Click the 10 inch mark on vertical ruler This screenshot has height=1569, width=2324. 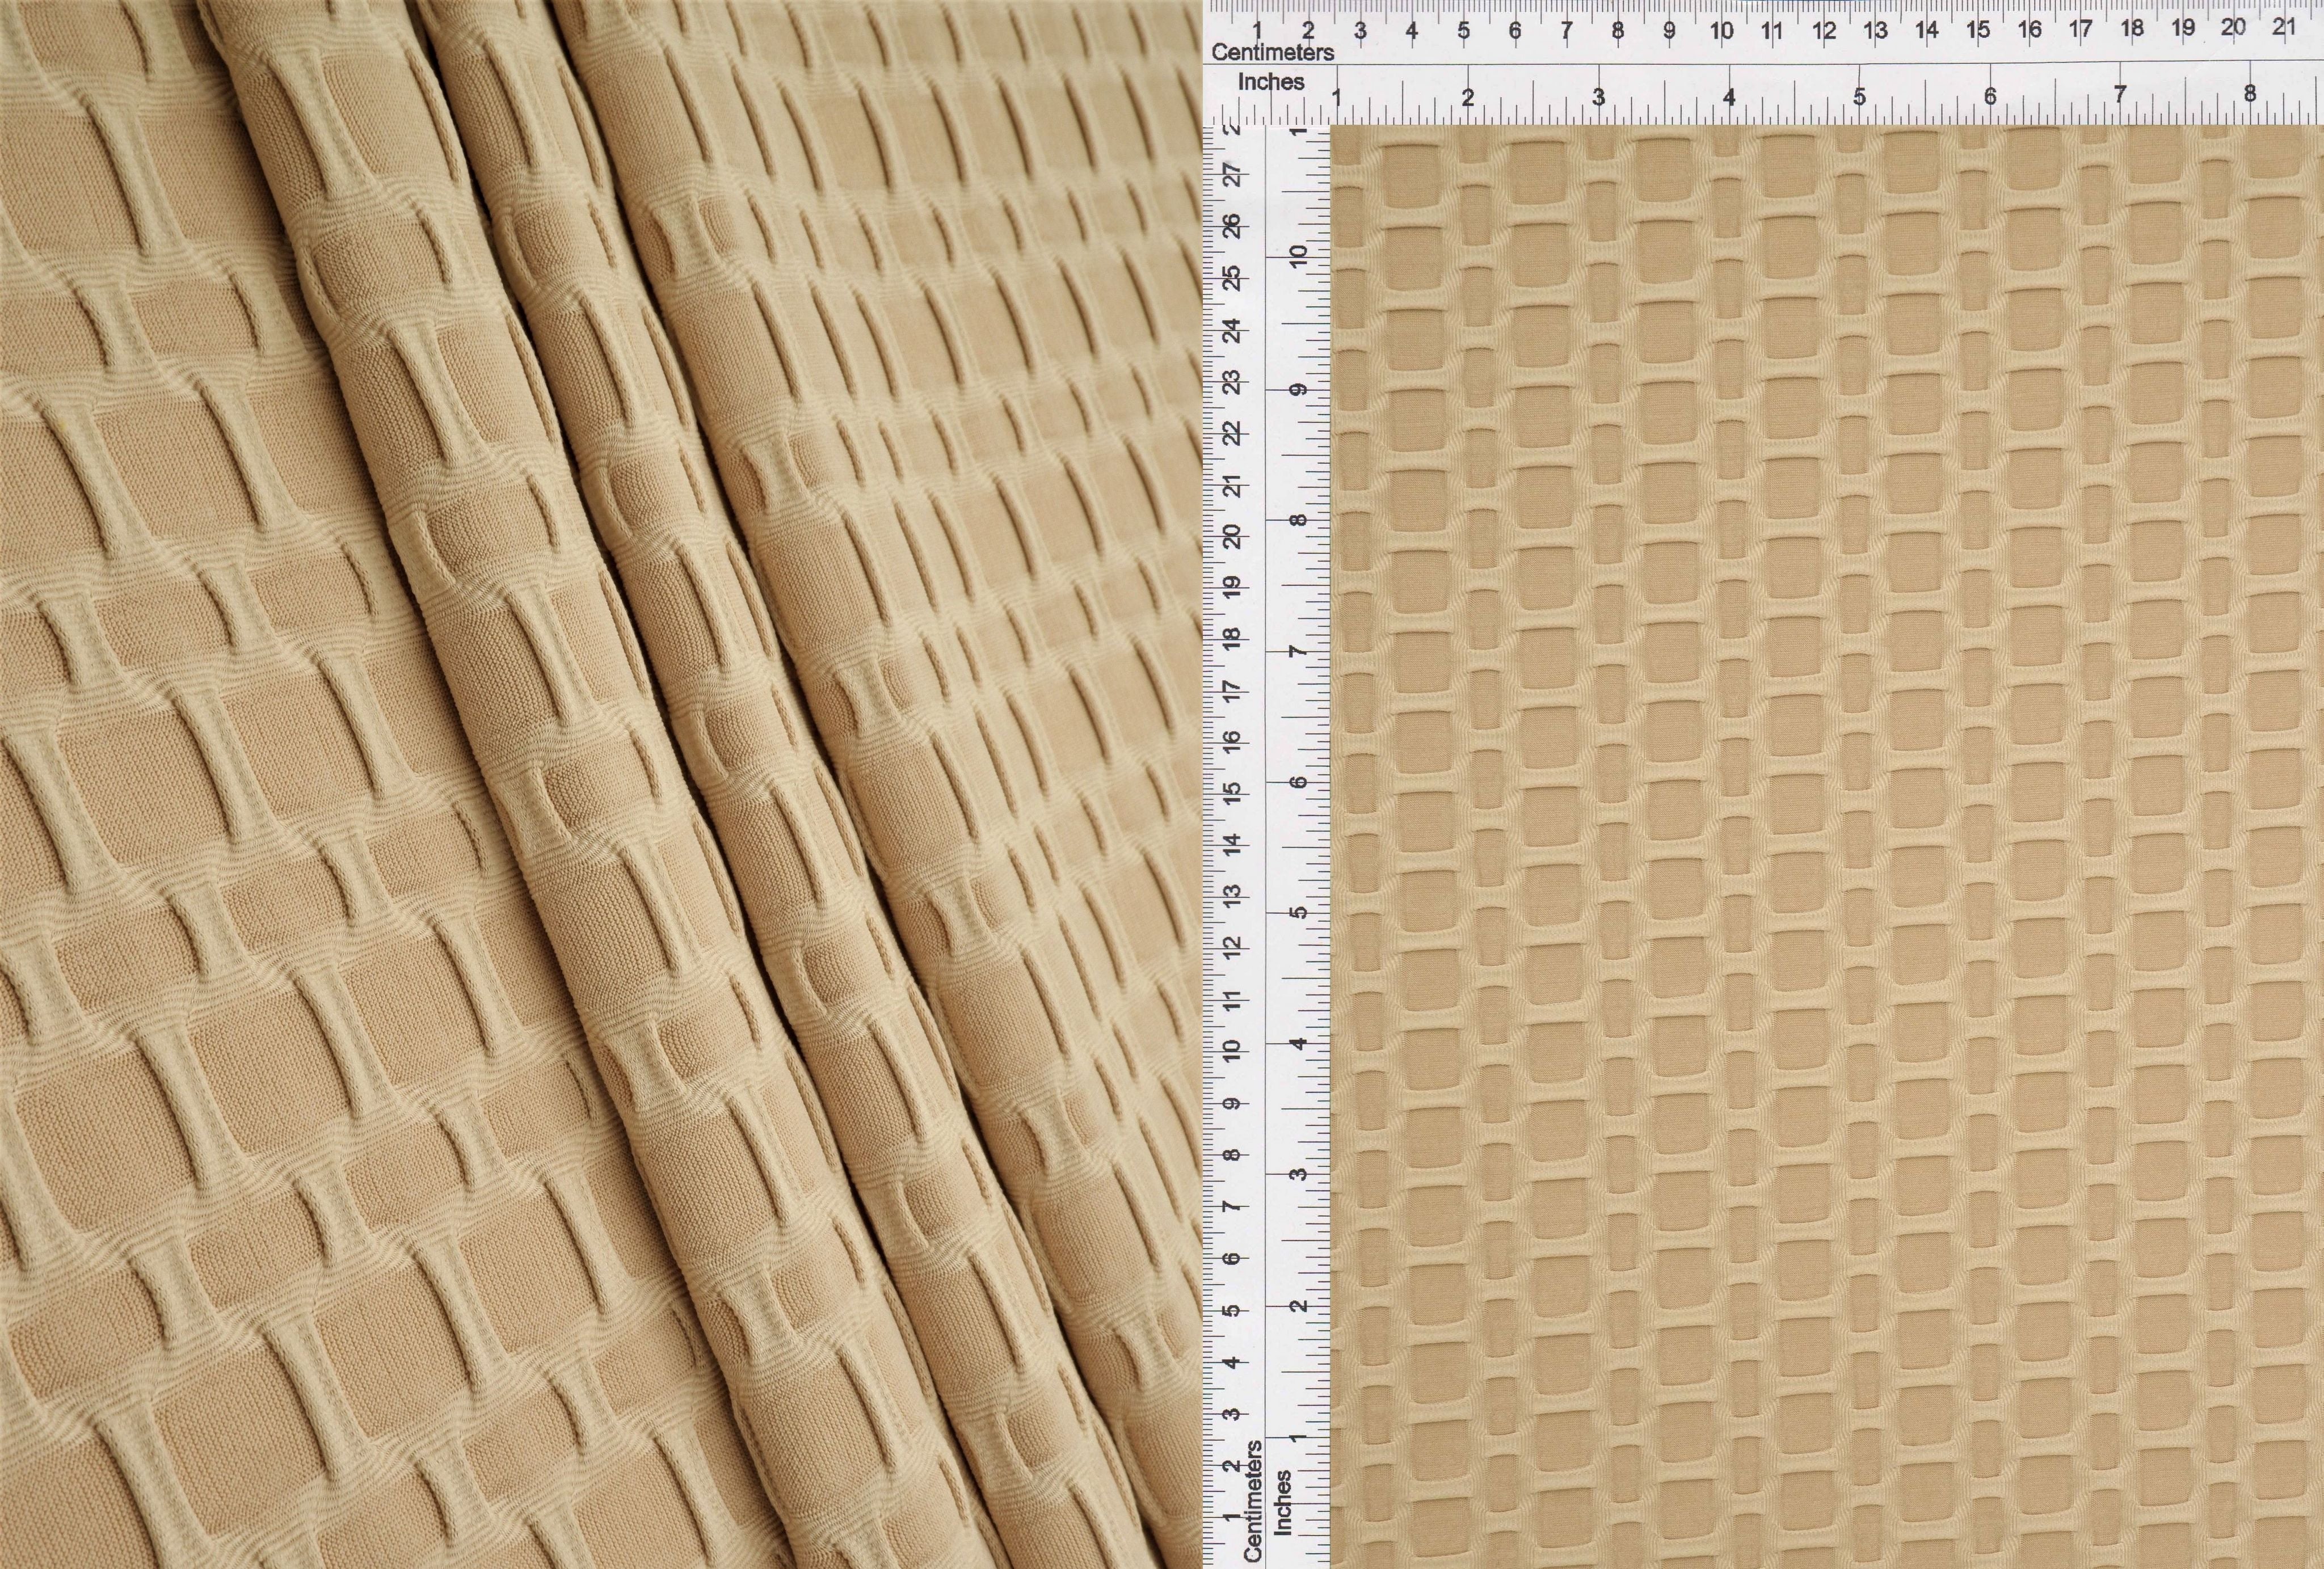click(x=1298, y=256)
